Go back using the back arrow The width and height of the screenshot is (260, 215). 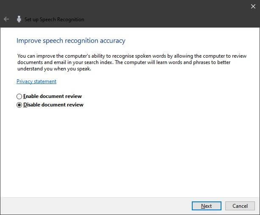[6, 19]
